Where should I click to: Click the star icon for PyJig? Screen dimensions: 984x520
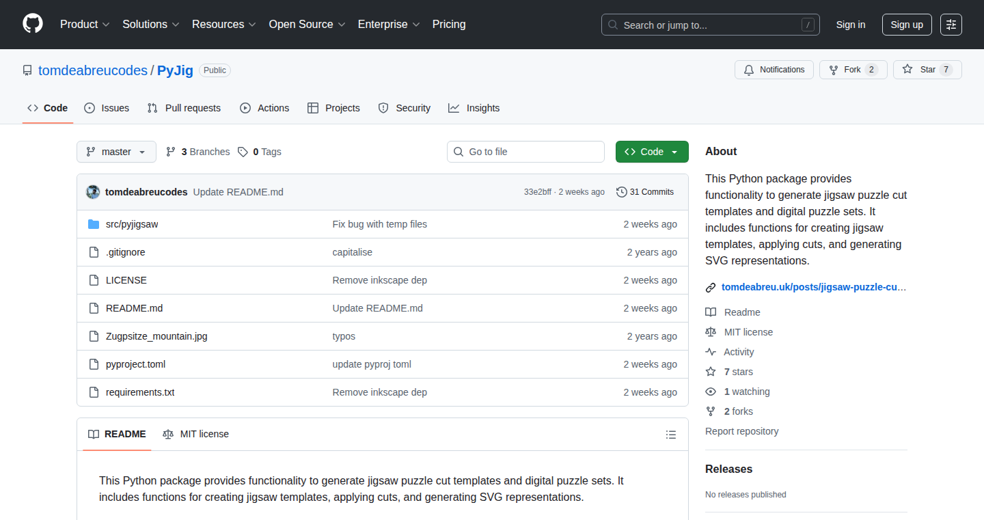click(x=907, y=70)
